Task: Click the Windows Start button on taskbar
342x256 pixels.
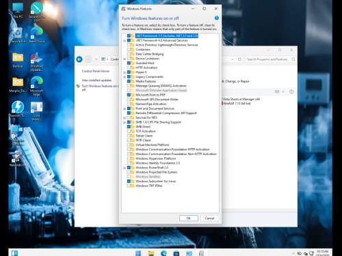Action: pyautogui.click(x=138, y=253)
